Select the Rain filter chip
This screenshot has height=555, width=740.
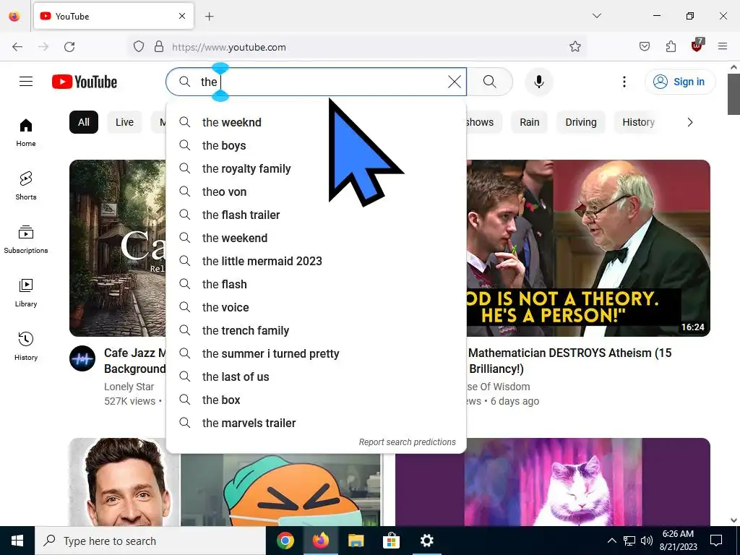(x=530, y=122)
